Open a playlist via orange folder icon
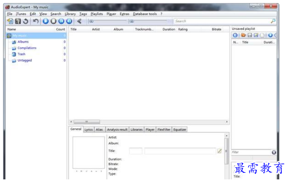Viewport: 288px width, 182px height. pos(243,35)
